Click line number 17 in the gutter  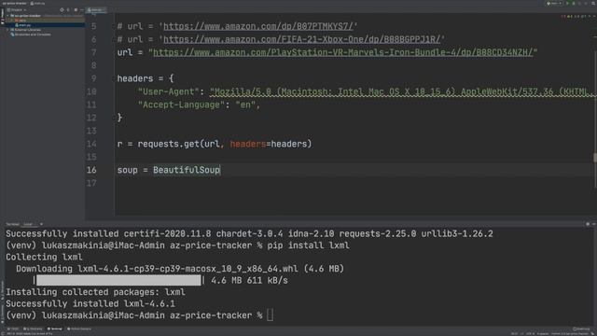91,183
